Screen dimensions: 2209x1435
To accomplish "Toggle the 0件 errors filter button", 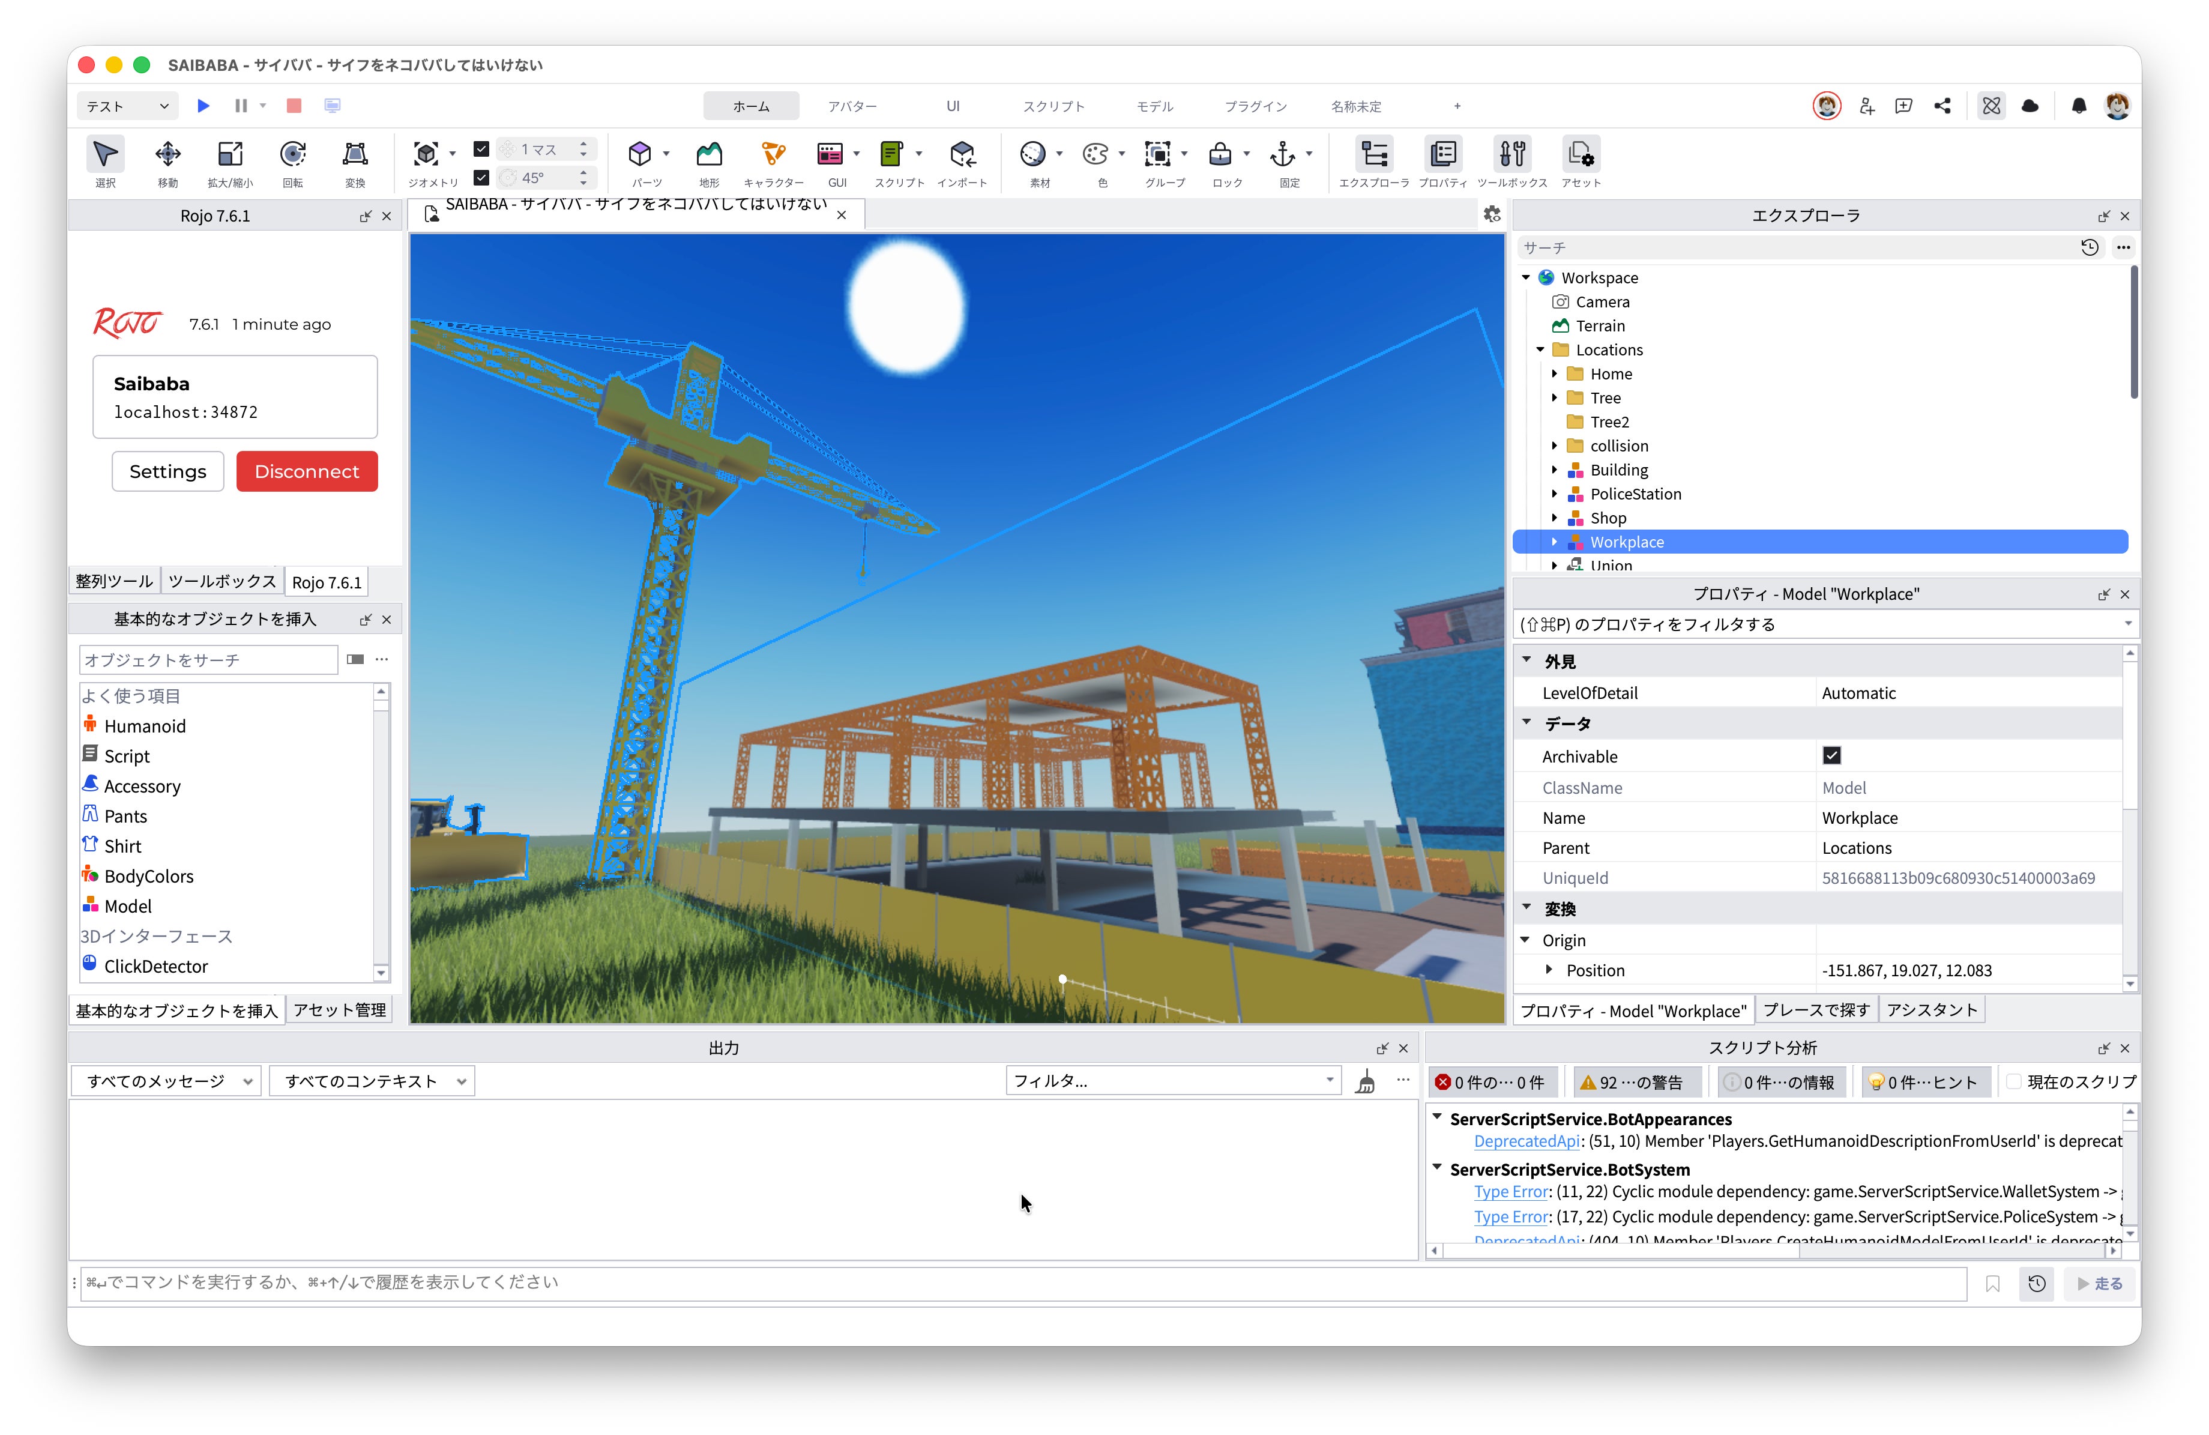I will [1492, 1083].
